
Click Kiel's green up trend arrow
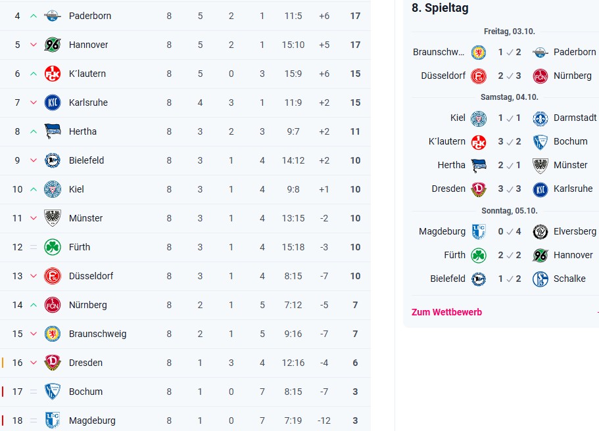[34, 189]
